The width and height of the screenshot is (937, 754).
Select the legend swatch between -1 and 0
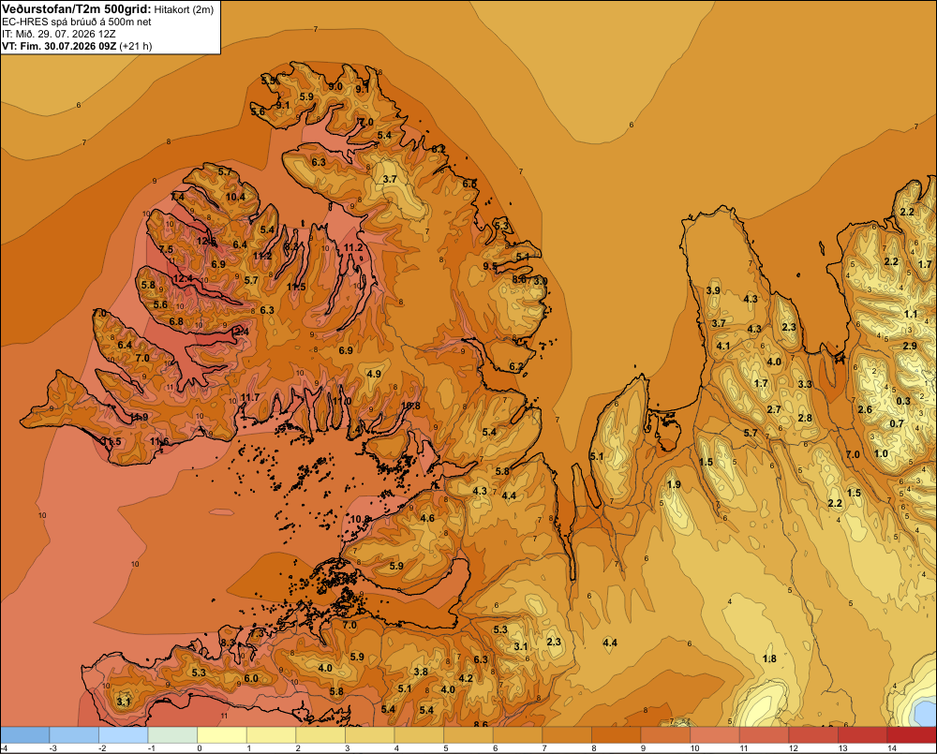coord(172,735)
